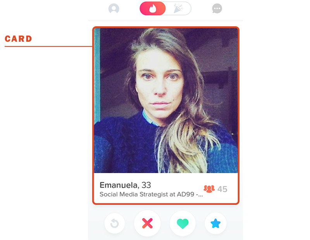Click the red line under CARD label
310x240 pixels.
click(48, 46)
